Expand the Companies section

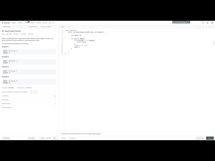29,100
